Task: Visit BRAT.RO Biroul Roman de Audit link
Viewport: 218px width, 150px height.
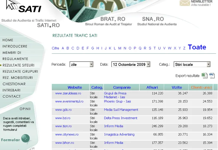Action: (x=108, y=21)
